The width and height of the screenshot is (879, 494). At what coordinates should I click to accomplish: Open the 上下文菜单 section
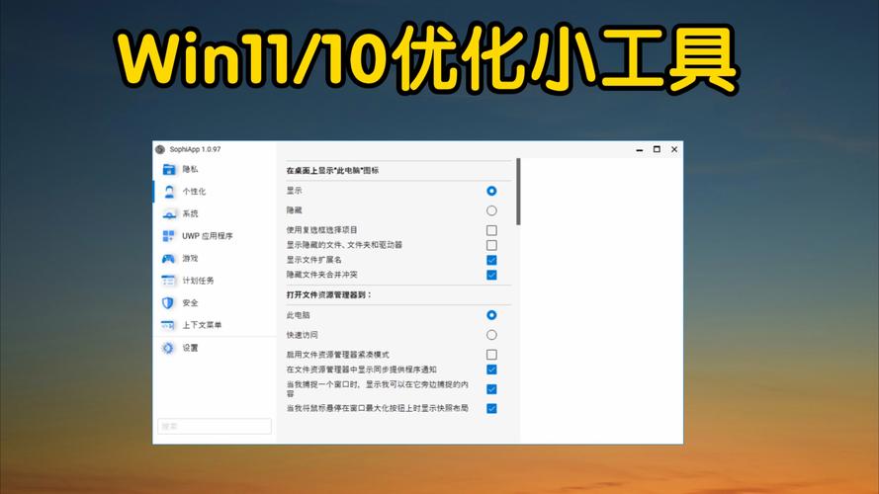click(x=215, y=325)
